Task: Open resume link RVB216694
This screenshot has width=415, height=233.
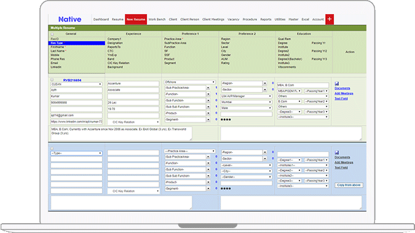Action: 72,80
